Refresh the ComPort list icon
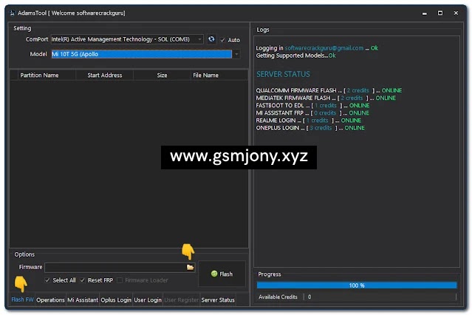Screen dimensions: 472x315 pos(211,39)
